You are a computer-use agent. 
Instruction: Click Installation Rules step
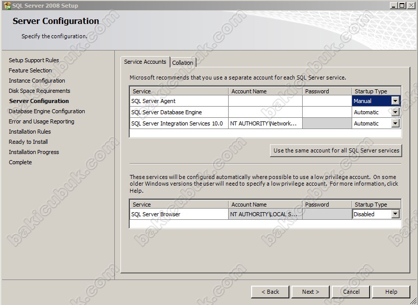coord(30,132)
